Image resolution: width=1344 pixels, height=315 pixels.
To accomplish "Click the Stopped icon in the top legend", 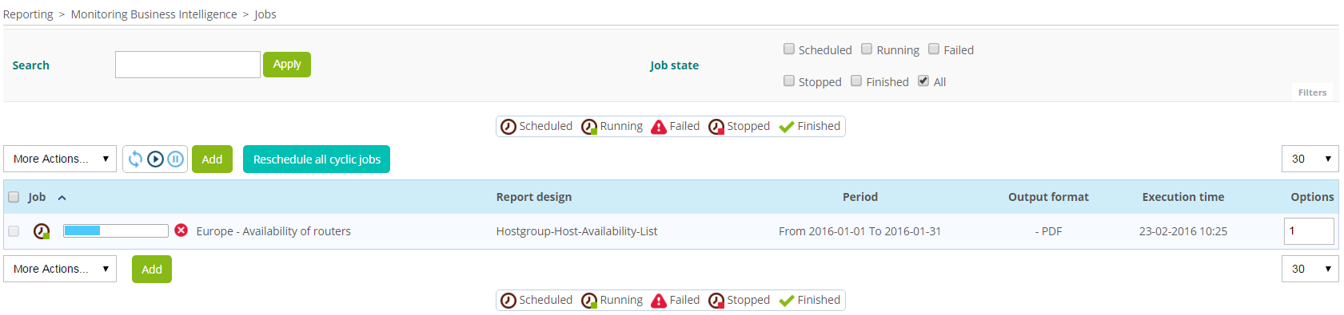I will pyautogui.click(x=716, y=127).
